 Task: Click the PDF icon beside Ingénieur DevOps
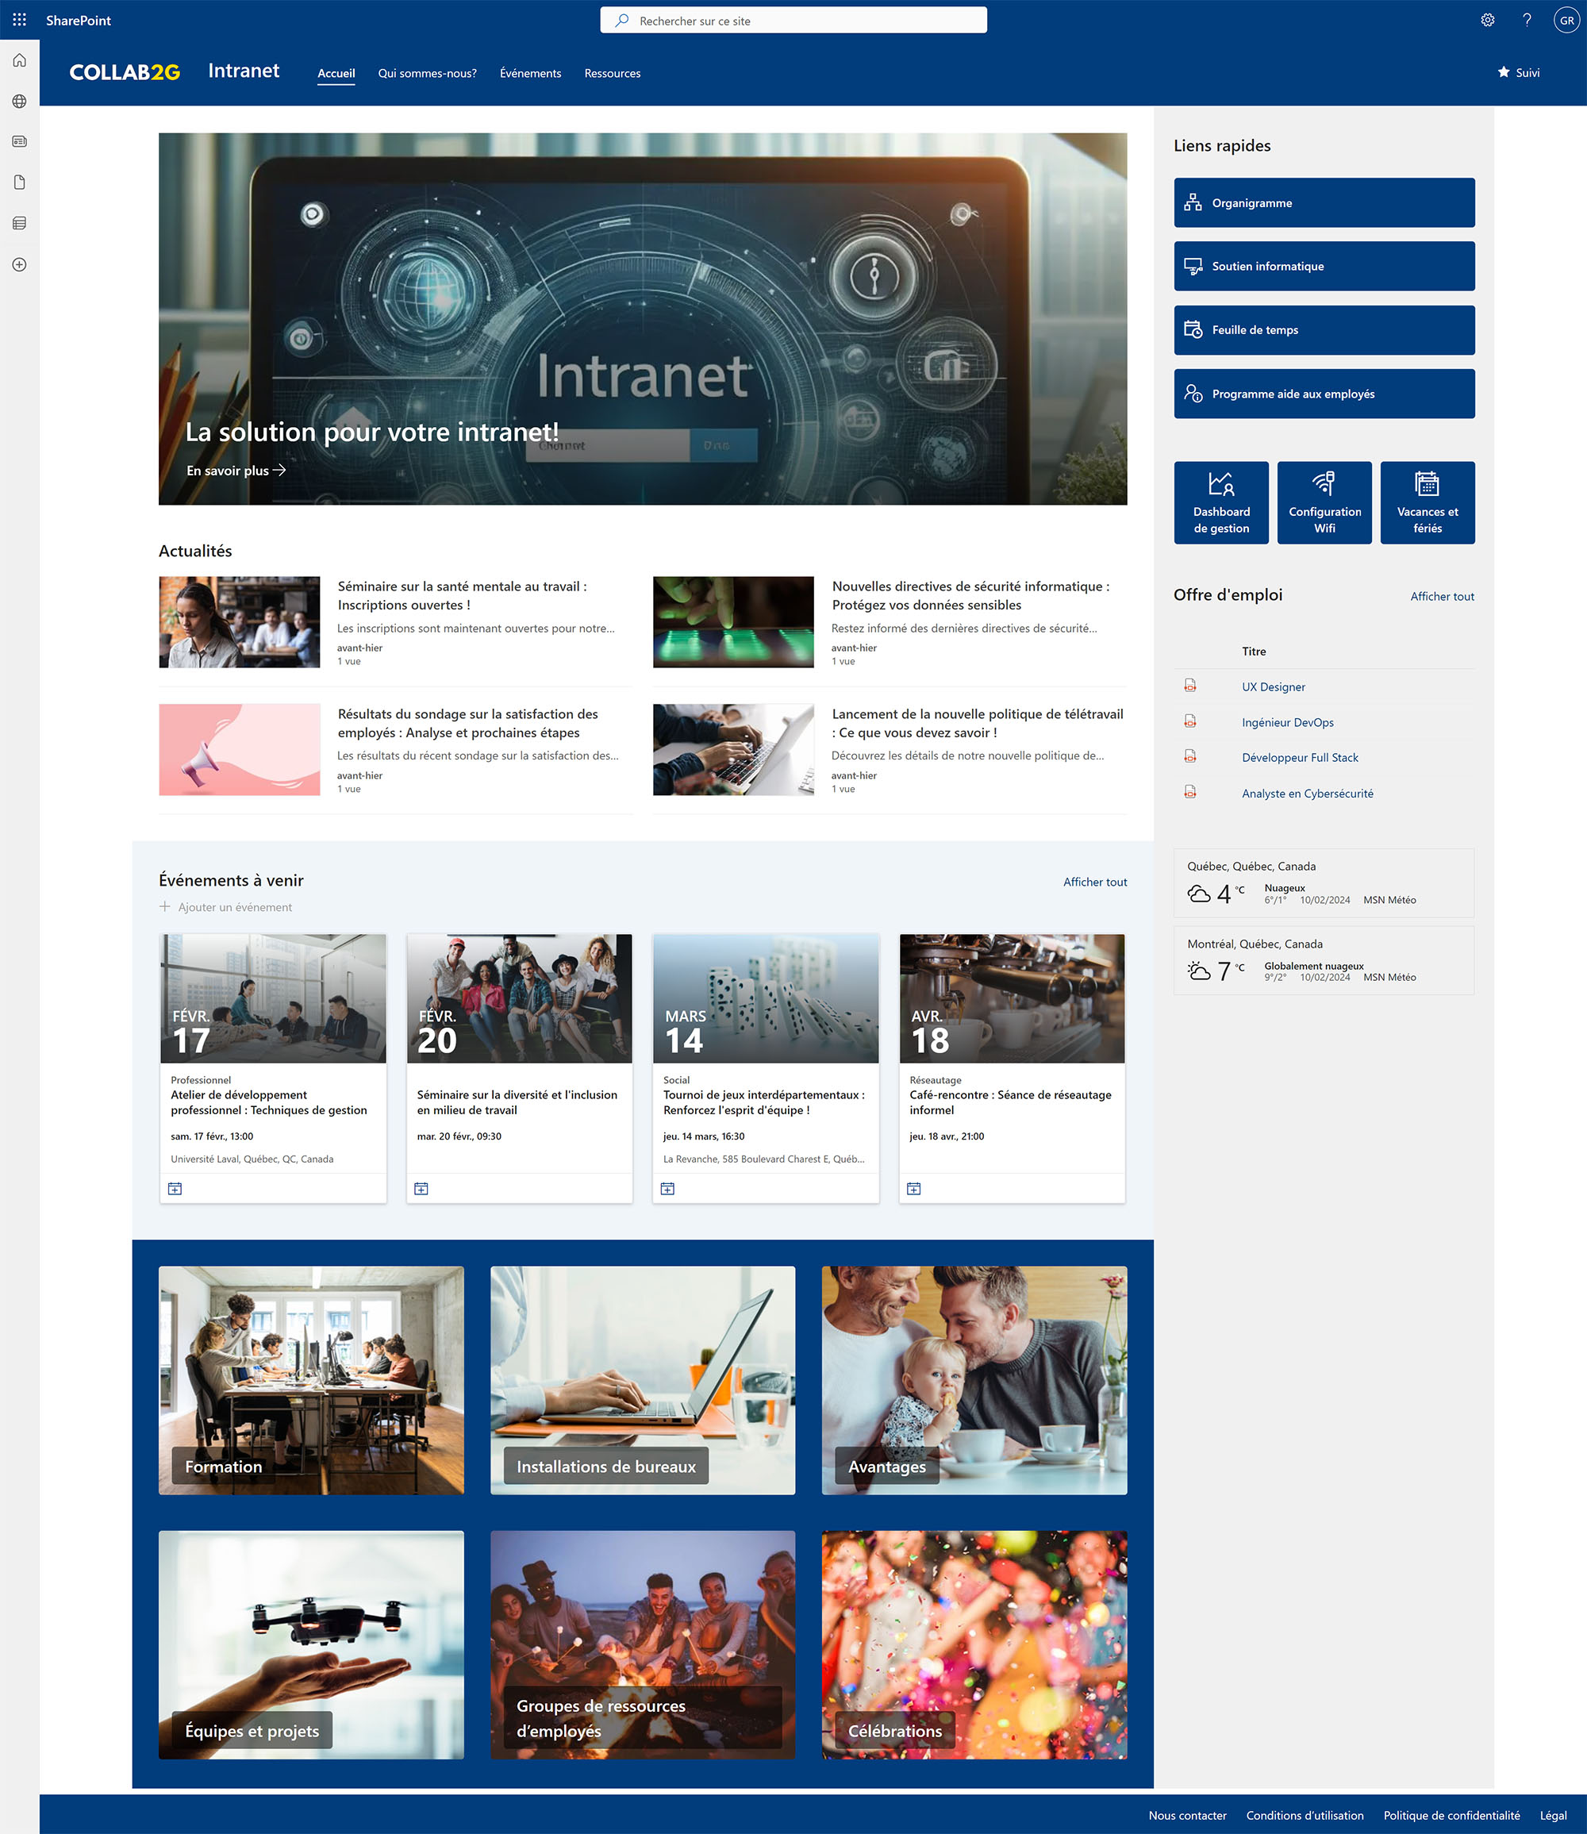(x=1190, y=721)
